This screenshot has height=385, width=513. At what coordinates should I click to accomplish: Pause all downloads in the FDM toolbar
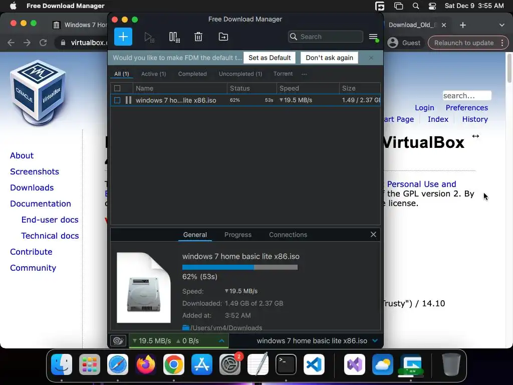(x=174, y=37)
